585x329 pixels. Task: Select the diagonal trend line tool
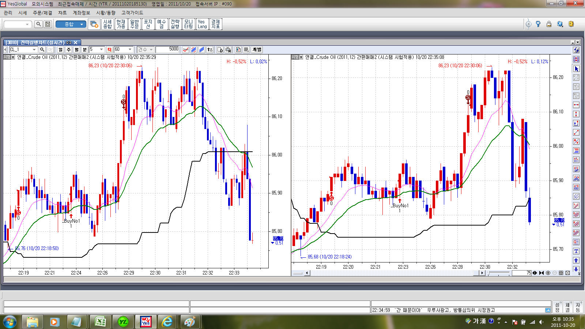(576, 132)
